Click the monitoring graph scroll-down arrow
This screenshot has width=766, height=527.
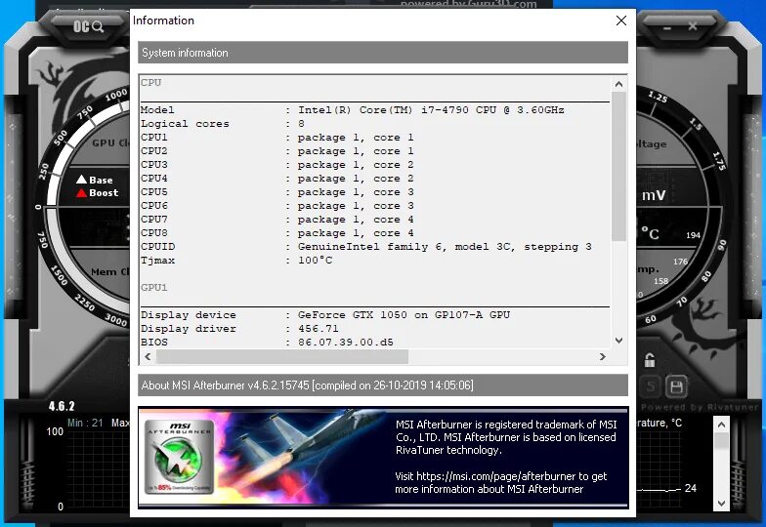(721, 503)
